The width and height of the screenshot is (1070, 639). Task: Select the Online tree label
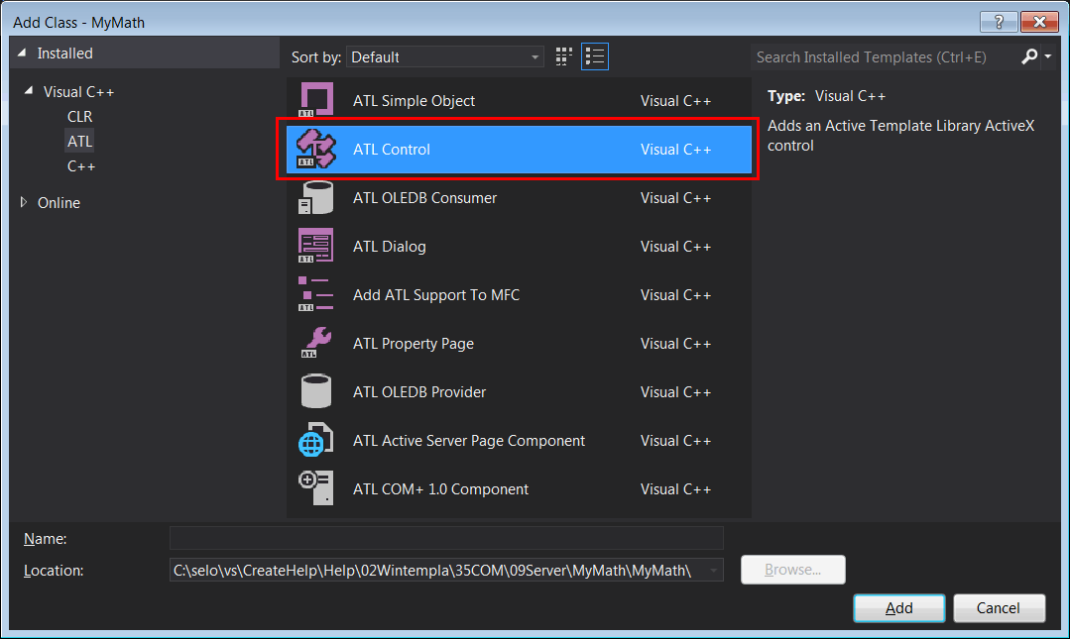(x=59, y=202)
